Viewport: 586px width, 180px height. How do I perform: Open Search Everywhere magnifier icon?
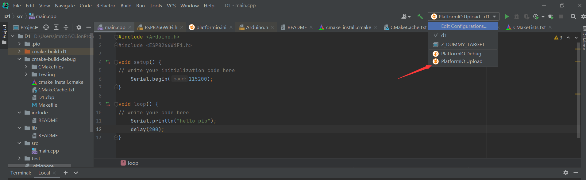(x=573, y=17)
